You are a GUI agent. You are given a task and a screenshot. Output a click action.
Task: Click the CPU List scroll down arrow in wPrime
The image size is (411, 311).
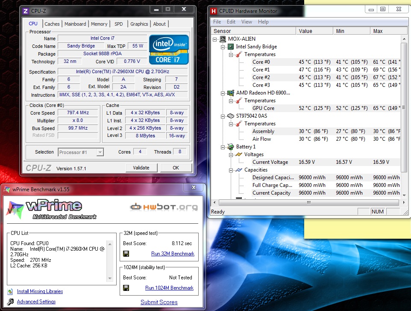(110, 278)
